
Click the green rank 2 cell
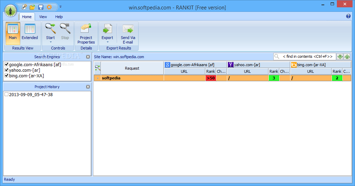pyautogui.click(x=337, y=78)
